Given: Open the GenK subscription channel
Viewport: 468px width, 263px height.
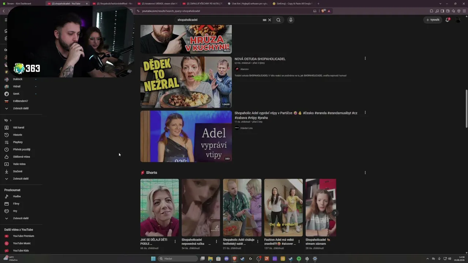Looking at the screenshot, I should click(x=16, y=94).
